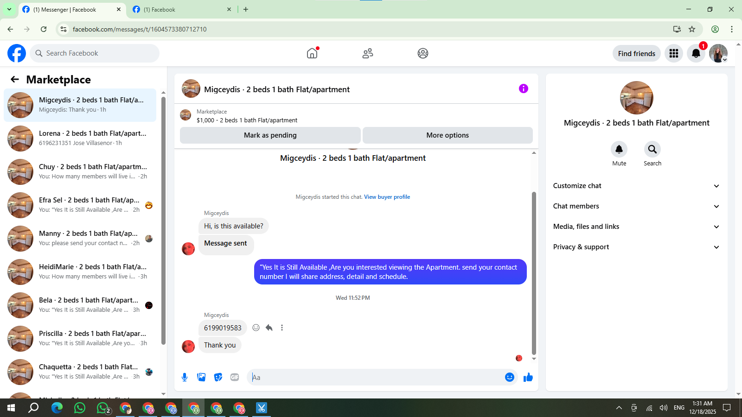742x417 pixels.
Task: Switch to the (1) Facebook tab
Action: [182, 9]
